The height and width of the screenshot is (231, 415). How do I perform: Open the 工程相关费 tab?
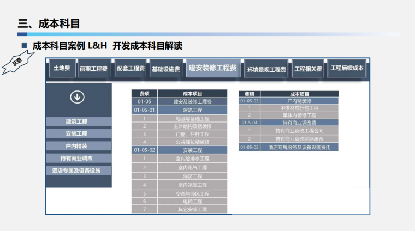tap(308, 69)
